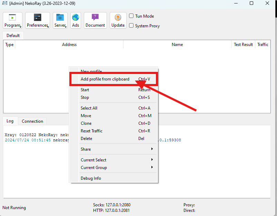This screenshot has width=277, height=216.
Task: Switch to the Connection tab
Action: click(x=32, y=121)
